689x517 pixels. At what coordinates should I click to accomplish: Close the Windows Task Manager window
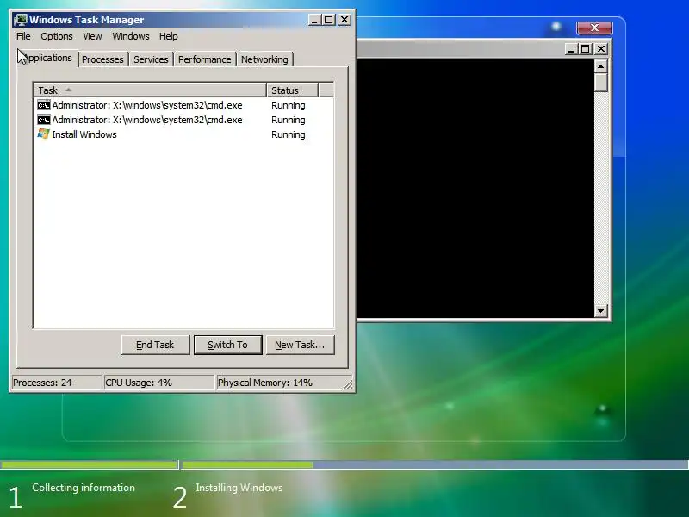[x=344, y=20]
